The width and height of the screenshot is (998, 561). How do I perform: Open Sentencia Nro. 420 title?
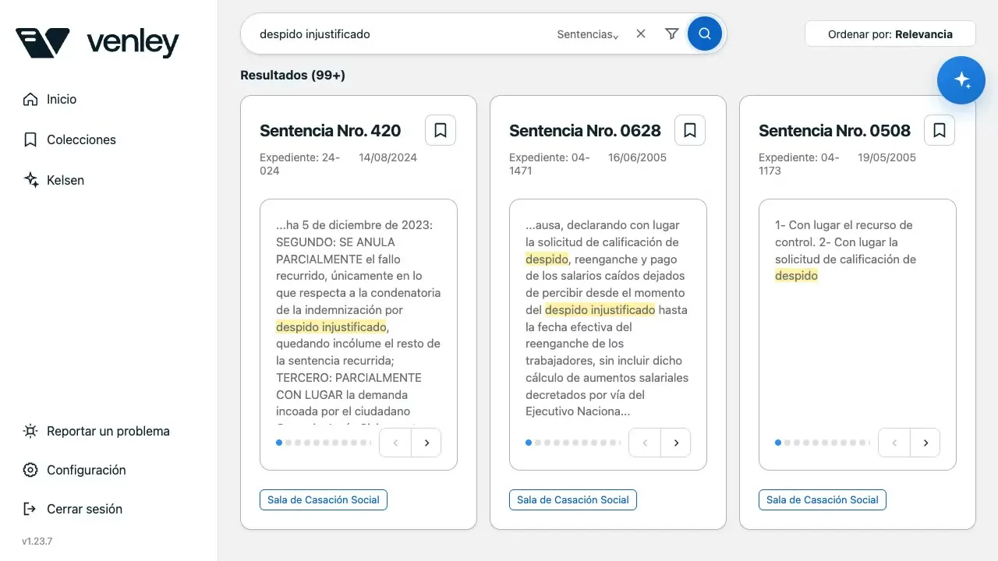pyautogui.click(x=331, y=130)
